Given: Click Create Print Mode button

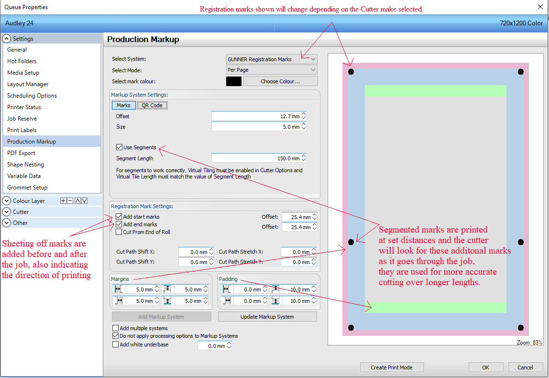Looking at the screenshot, I should coord(392,367).
